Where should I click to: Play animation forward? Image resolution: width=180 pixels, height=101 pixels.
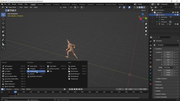77,89
